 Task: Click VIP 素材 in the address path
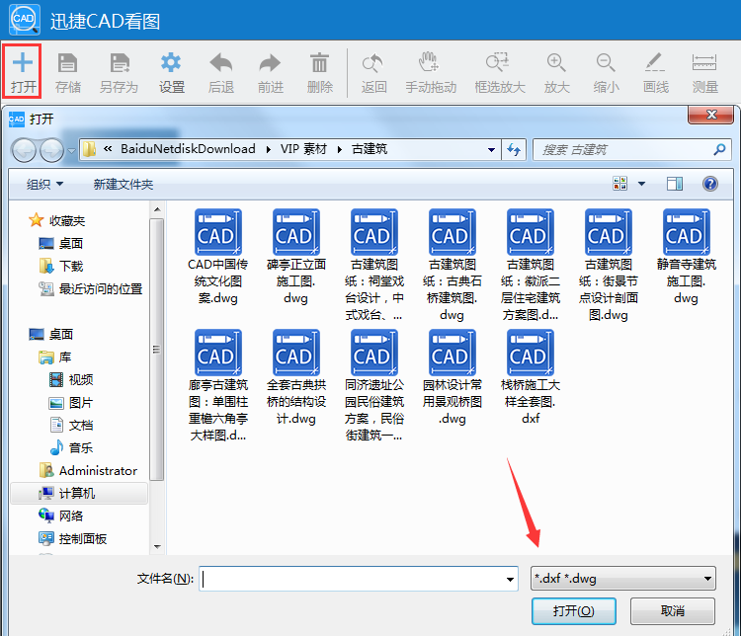coord(303,149)
